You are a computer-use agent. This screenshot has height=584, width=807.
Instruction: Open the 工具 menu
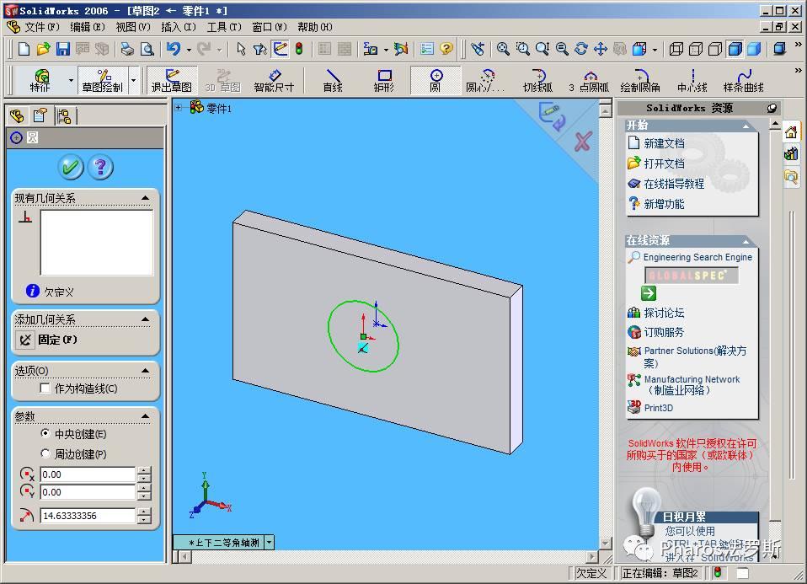coord(224,27)
